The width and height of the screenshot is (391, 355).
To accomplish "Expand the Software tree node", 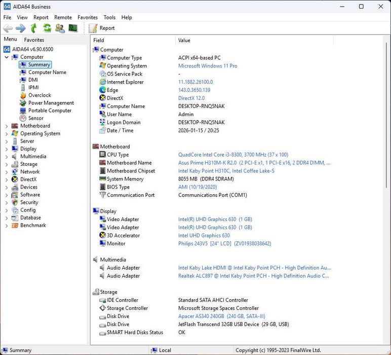I will click(7, 195).
